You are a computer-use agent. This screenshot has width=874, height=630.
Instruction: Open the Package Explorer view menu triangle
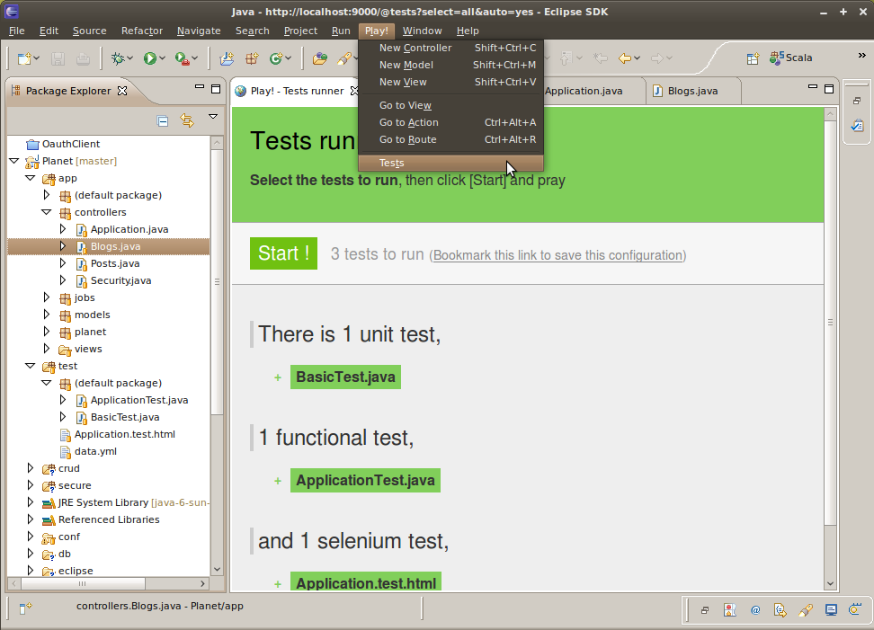click(213, 117)
